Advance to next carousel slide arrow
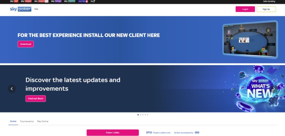Screen dimensions: 285x136 (x=273, y=89)
